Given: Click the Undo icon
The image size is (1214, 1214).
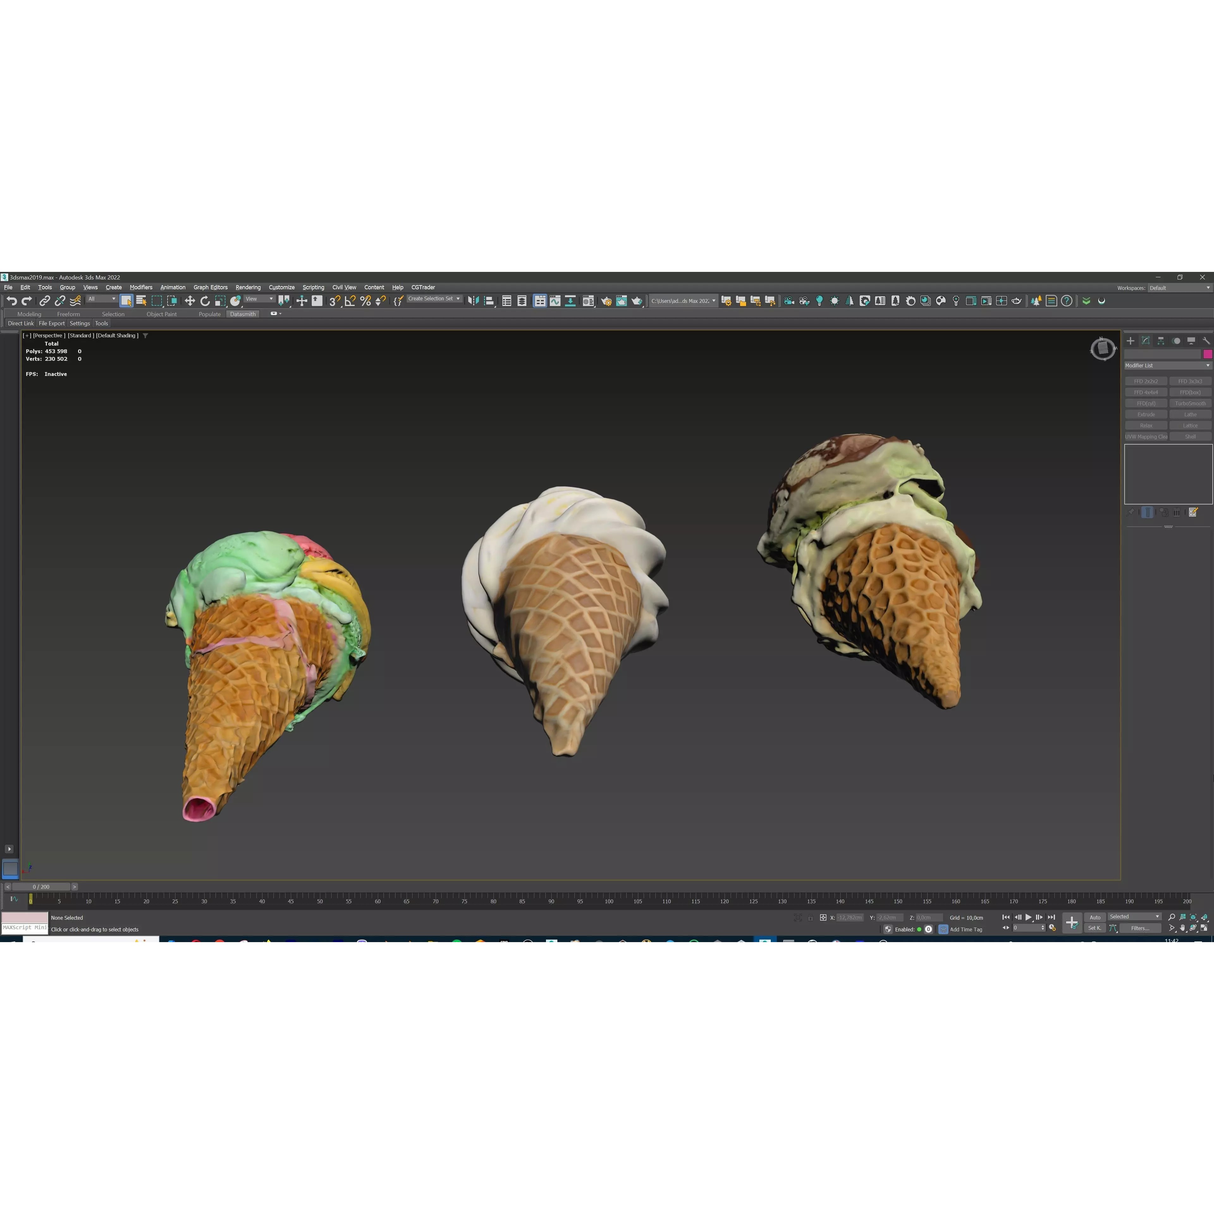Looking at the screenshot, I should click(13, 300).
